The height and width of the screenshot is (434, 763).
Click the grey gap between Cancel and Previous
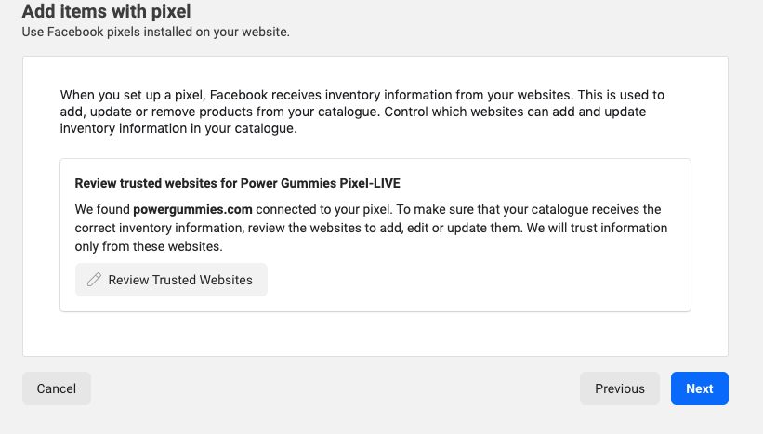[x=335, y=388]
